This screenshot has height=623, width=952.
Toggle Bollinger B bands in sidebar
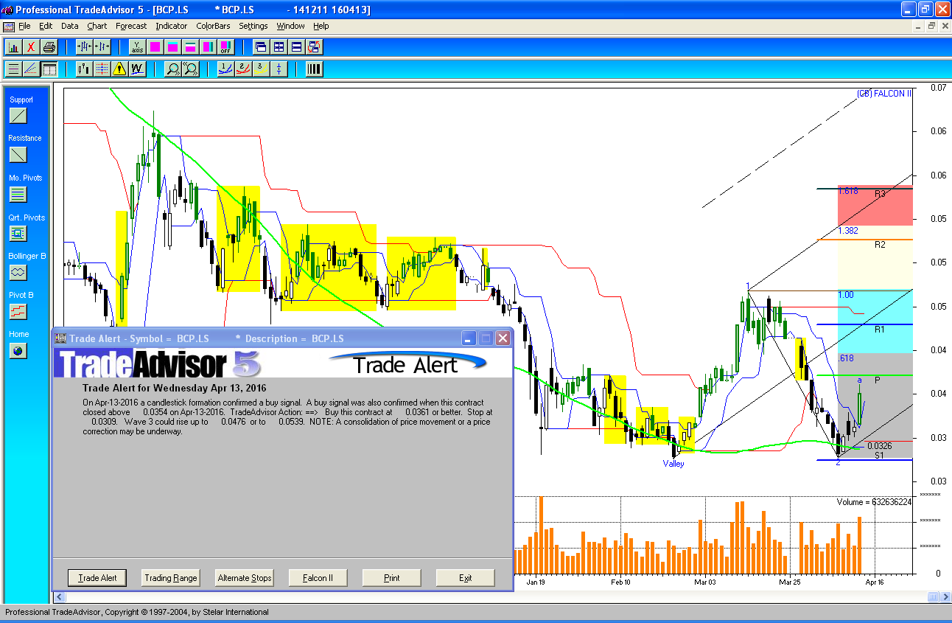pos(18,273)
